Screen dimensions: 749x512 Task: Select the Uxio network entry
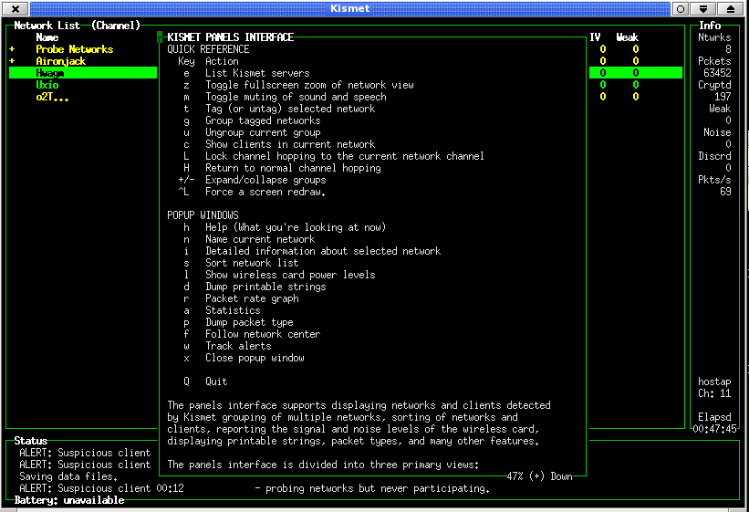coord(47,85)
